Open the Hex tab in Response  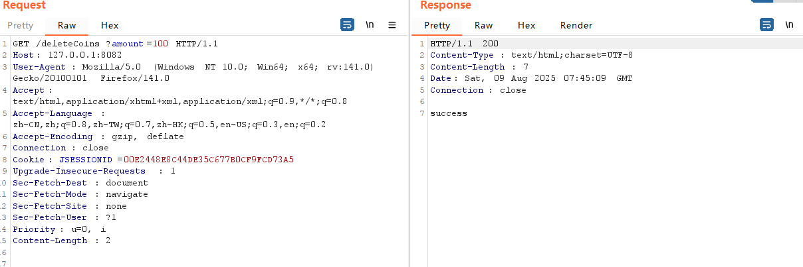point(526,25)
